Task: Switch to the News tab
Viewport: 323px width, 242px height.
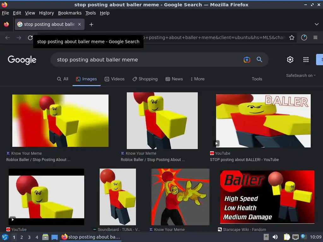Action: pyautogui.click(x=174, y=79)
